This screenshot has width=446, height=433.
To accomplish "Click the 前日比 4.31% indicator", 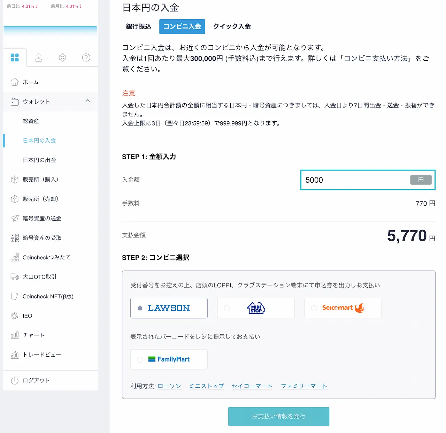I will pyautogui.click(x=22, y=6).
